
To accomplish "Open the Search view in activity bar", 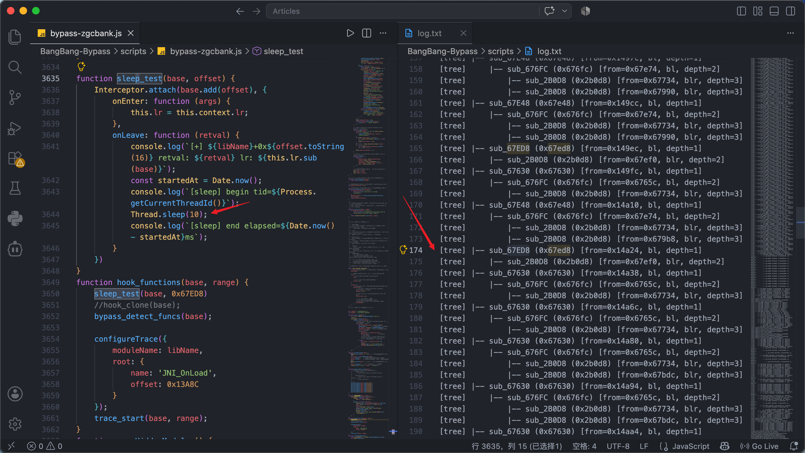I will click(x=15, y=67).
